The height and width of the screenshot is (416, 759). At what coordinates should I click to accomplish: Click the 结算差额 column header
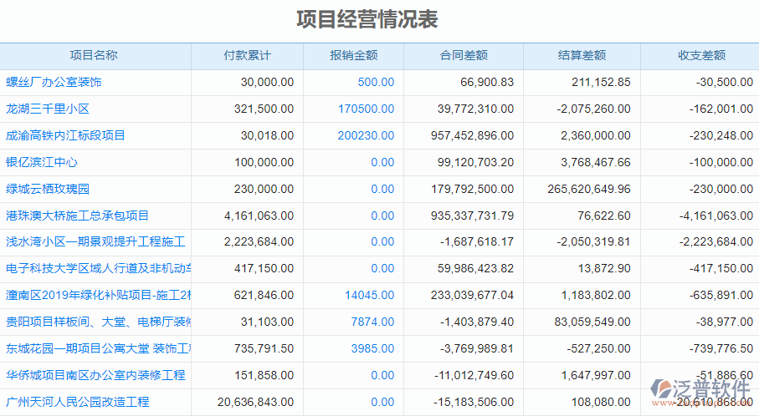pos(582,56)
